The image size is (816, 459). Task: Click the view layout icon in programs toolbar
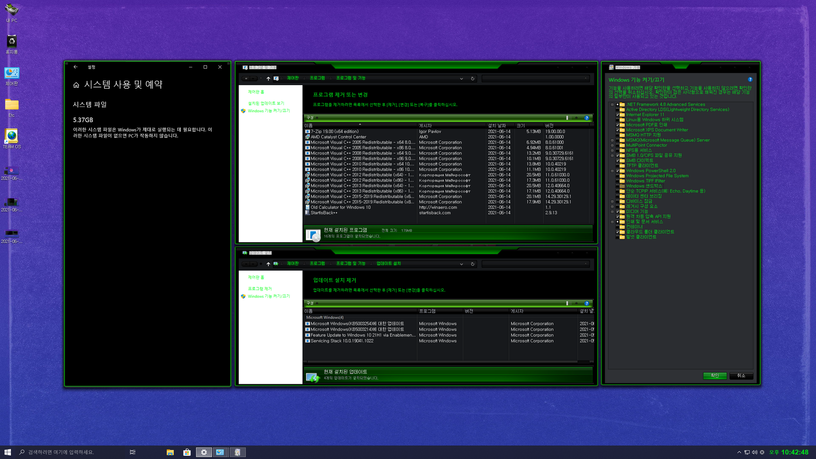[x=568, y=118]
